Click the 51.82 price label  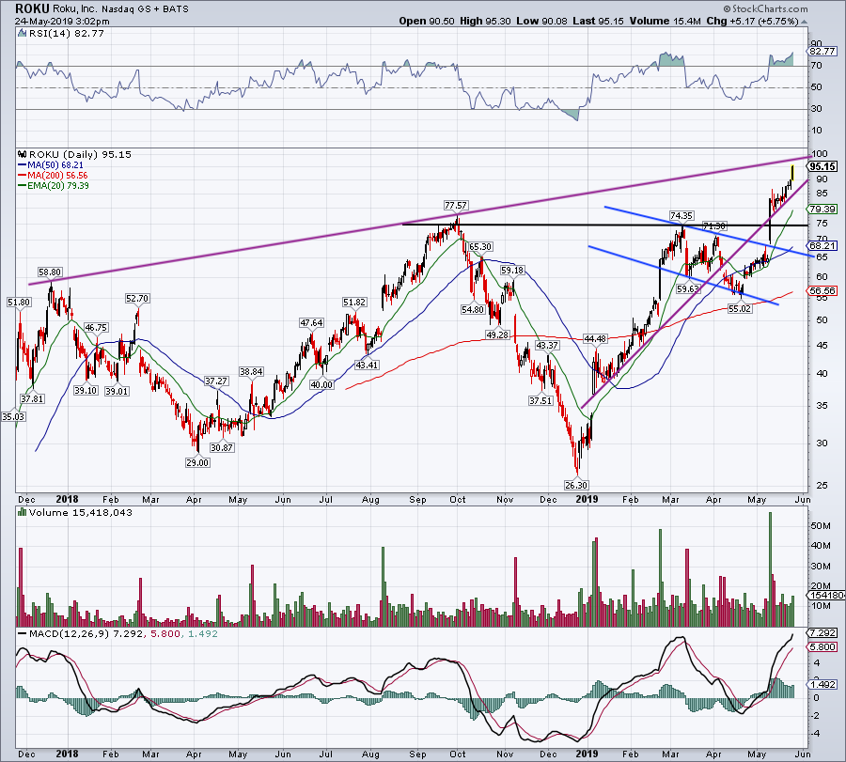pos(354,302)
